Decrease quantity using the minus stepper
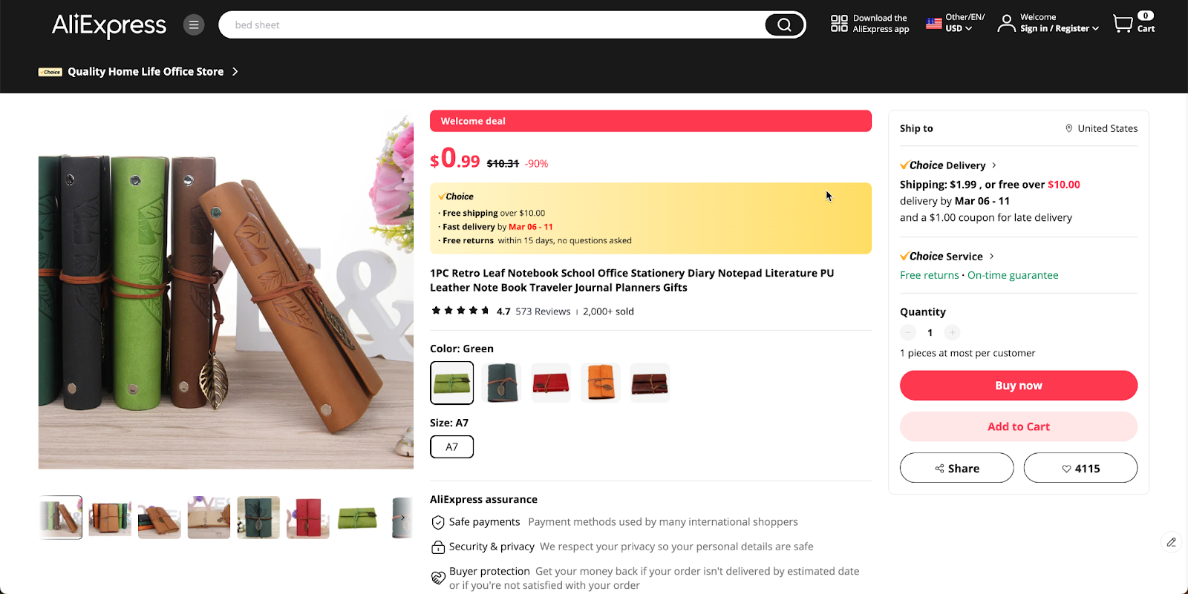Image resolution: width=1188 pixels, height=594 pixels. coord(908,332)
